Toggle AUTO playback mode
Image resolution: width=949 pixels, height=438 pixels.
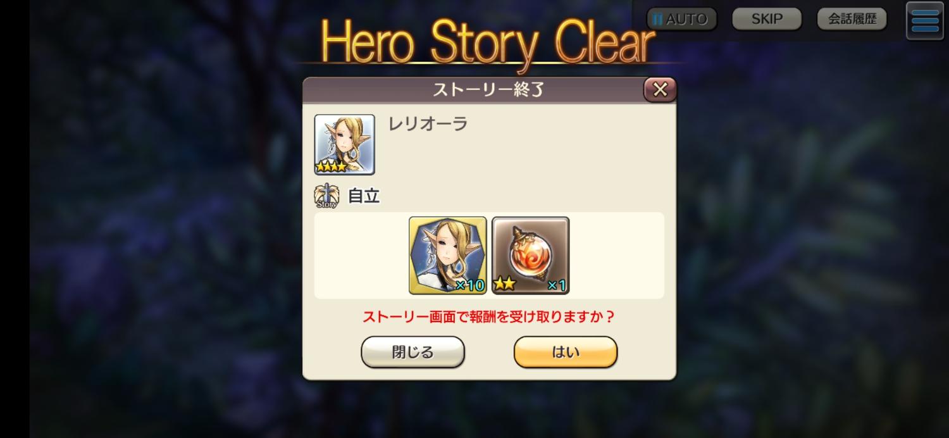(x=681, y=19)
